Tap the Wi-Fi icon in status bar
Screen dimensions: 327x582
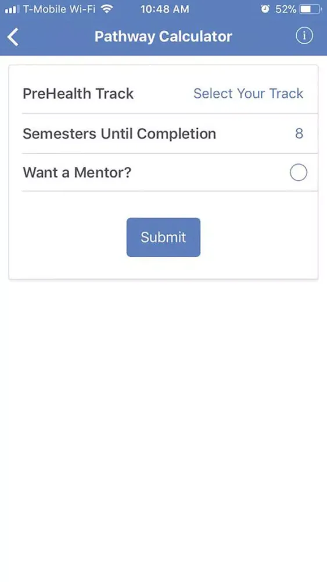click(107, 9)
